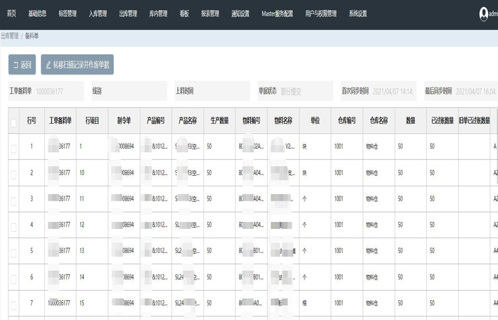Click the 物料编号 column header

250,121
